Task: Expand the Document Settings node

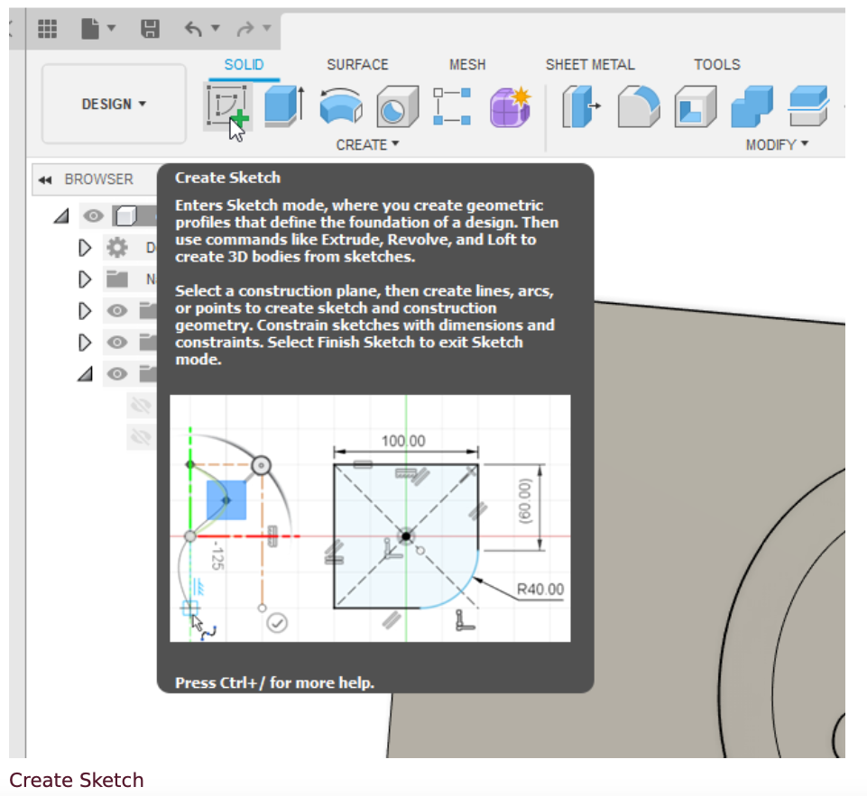Action: pos(85,248)
